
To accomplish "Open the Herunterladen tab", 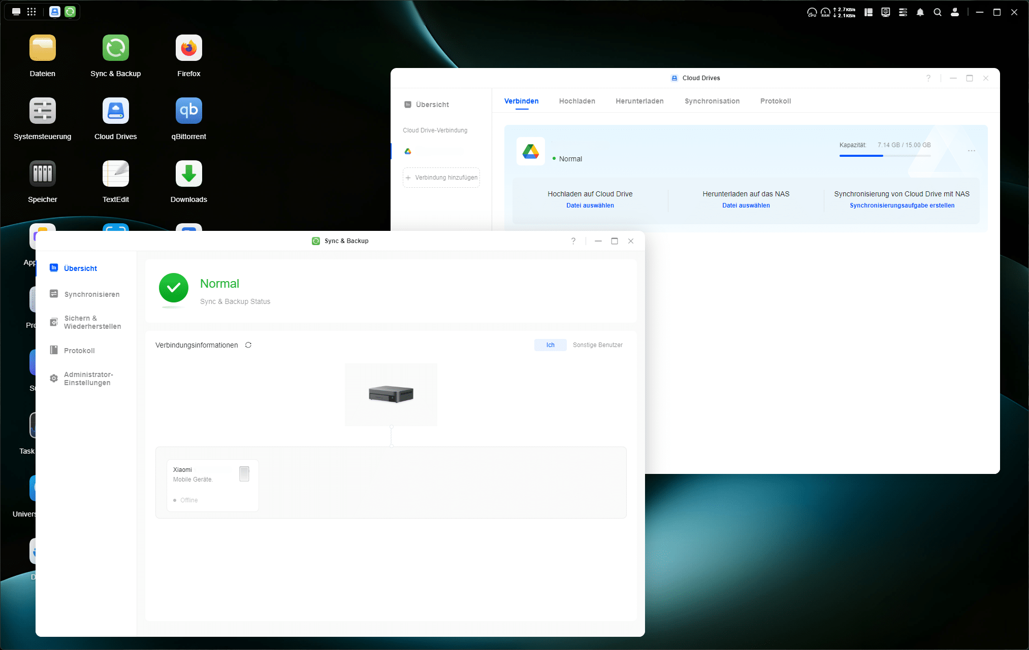I will pyautogui.click(x=639, y=101).
